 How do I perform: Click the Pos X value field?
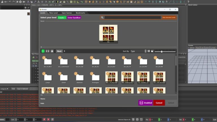click(x=154, y=119)
